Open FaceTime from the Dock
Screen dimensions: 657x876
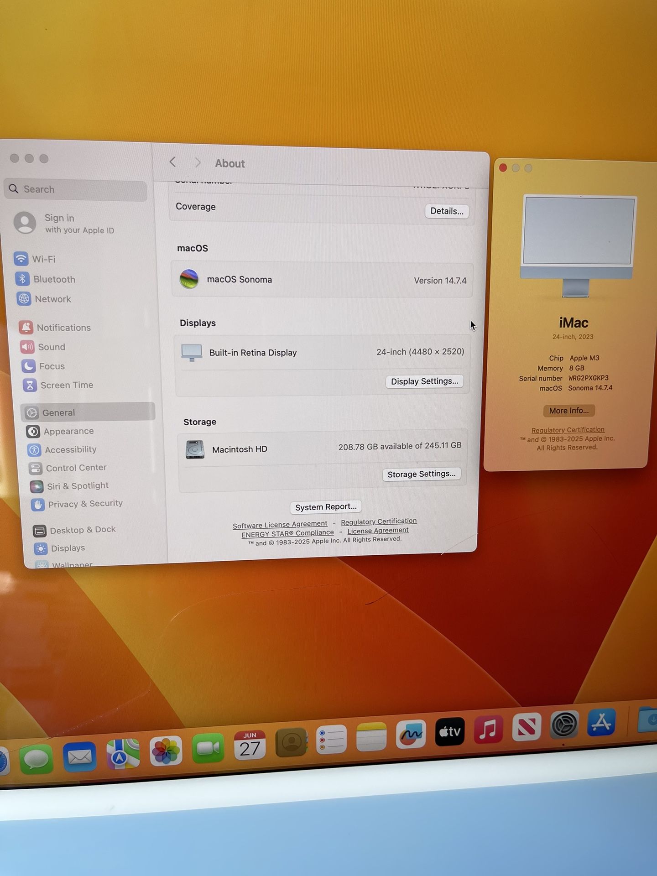coord(208,748)
